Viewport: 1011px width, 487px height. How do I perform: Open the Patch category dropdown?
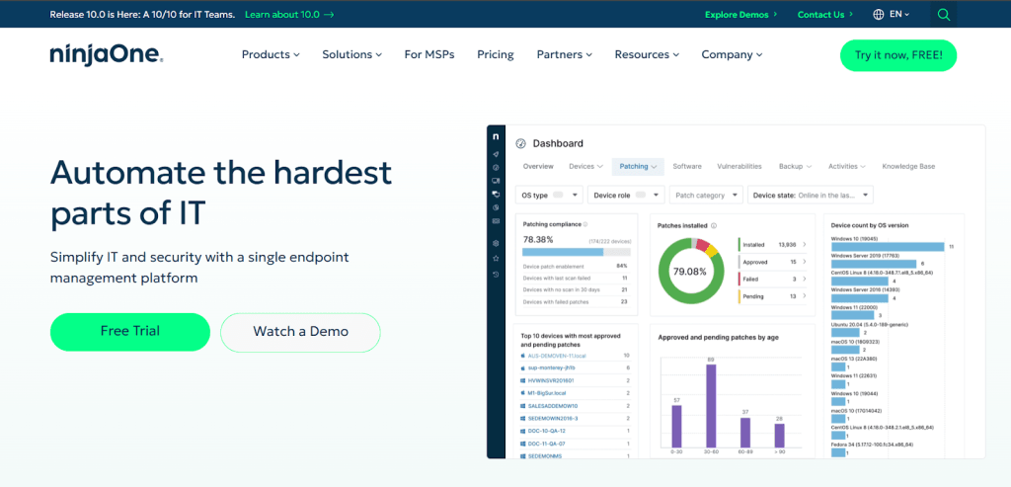click(705, 196)
